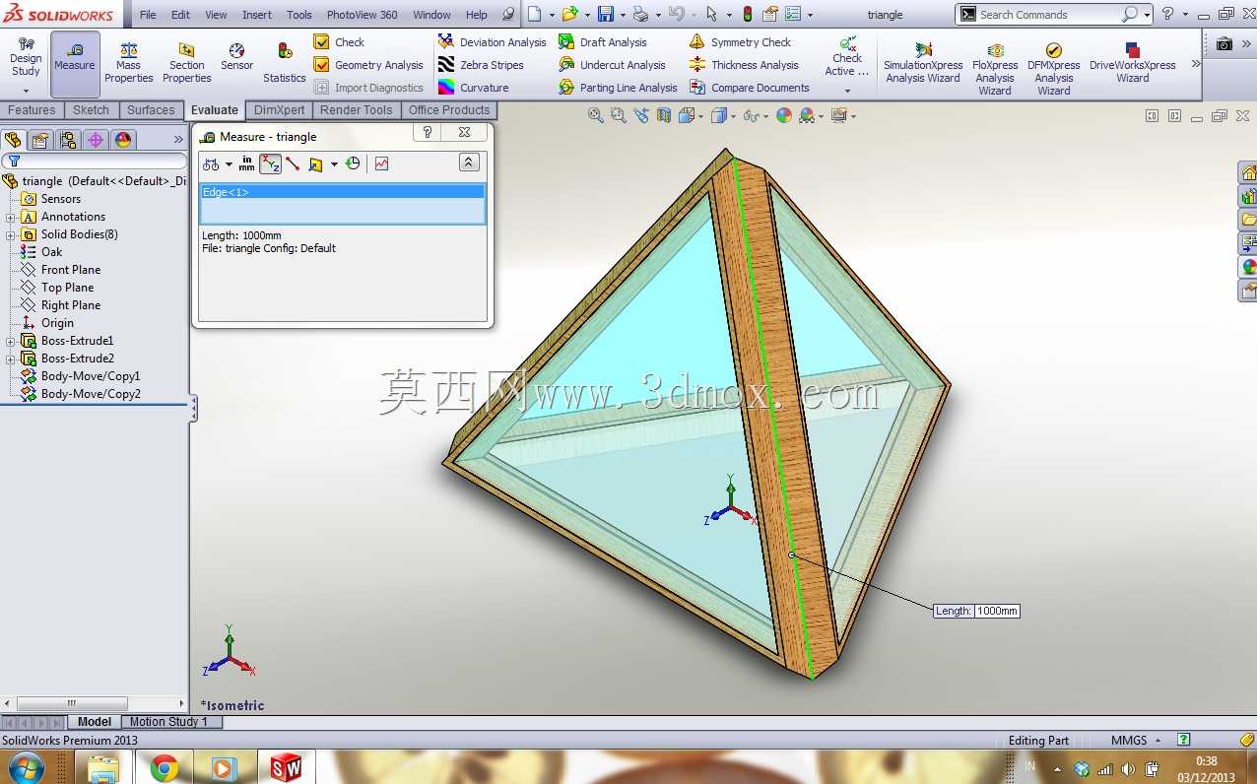Open the Projected On dropdown arrow in Measure

[334, 164]
